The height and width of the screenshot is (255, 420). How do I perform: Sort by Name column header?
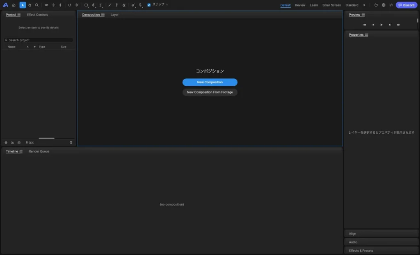pos(11,47)
